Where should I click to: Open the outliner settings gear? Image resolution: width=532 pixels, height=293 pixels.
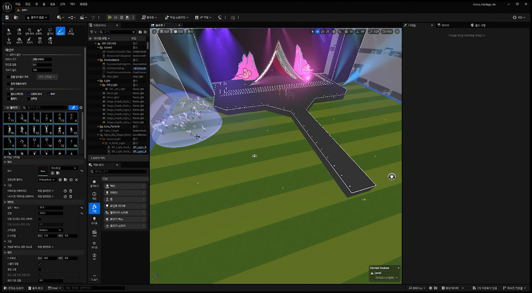tap(145, 32)
